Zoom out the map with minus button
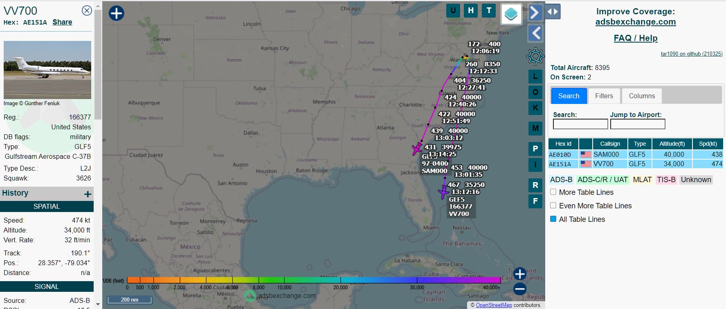 click(519, 289)
